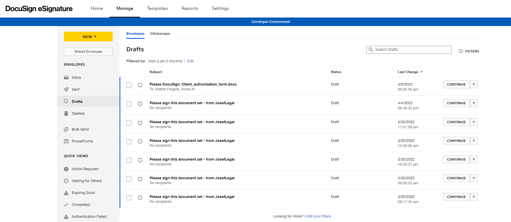Open the Settings tab
Image resolution: width=511 pixels, height=222 pixels.
[x=220, y=8]
